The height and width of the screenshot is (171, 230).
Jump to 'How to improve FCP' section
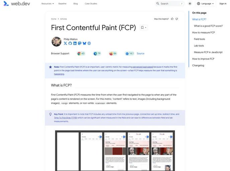(203, 59)
